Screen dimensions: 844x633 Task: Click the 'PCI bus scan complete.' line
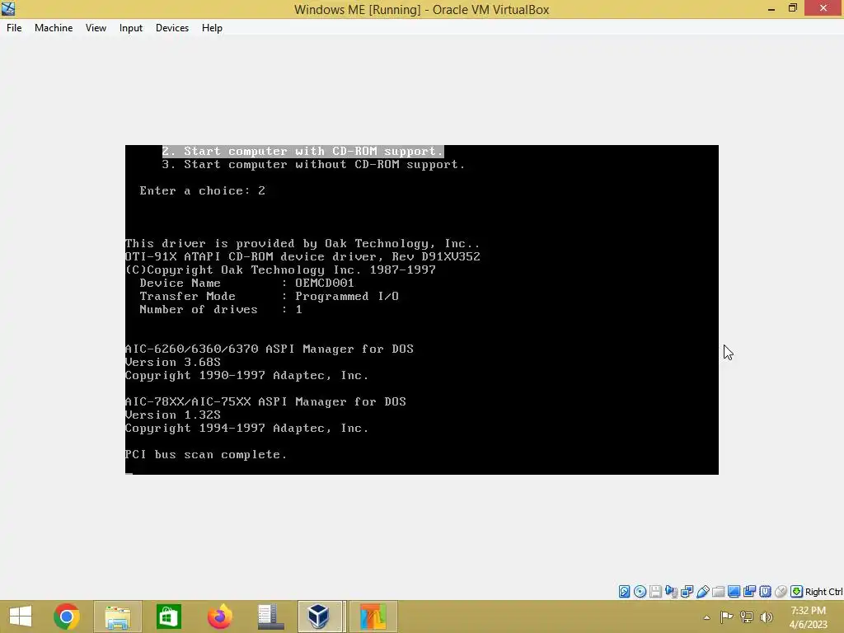click(206, 455)
